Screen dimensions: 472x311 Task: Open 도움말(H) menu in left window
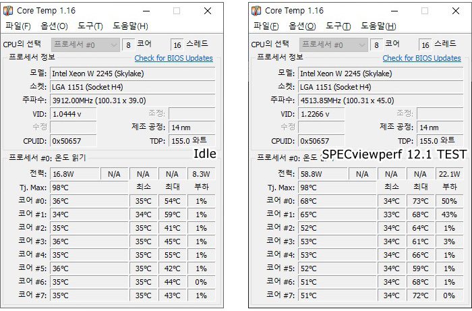(130, 26)
